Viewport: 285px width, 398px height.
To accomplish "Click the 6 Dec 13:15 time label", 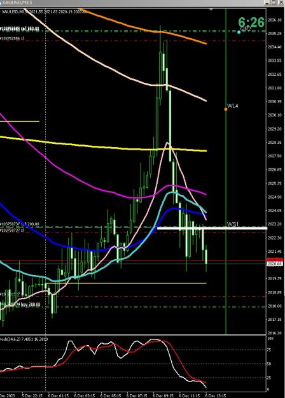I will [x=216, y=395].
